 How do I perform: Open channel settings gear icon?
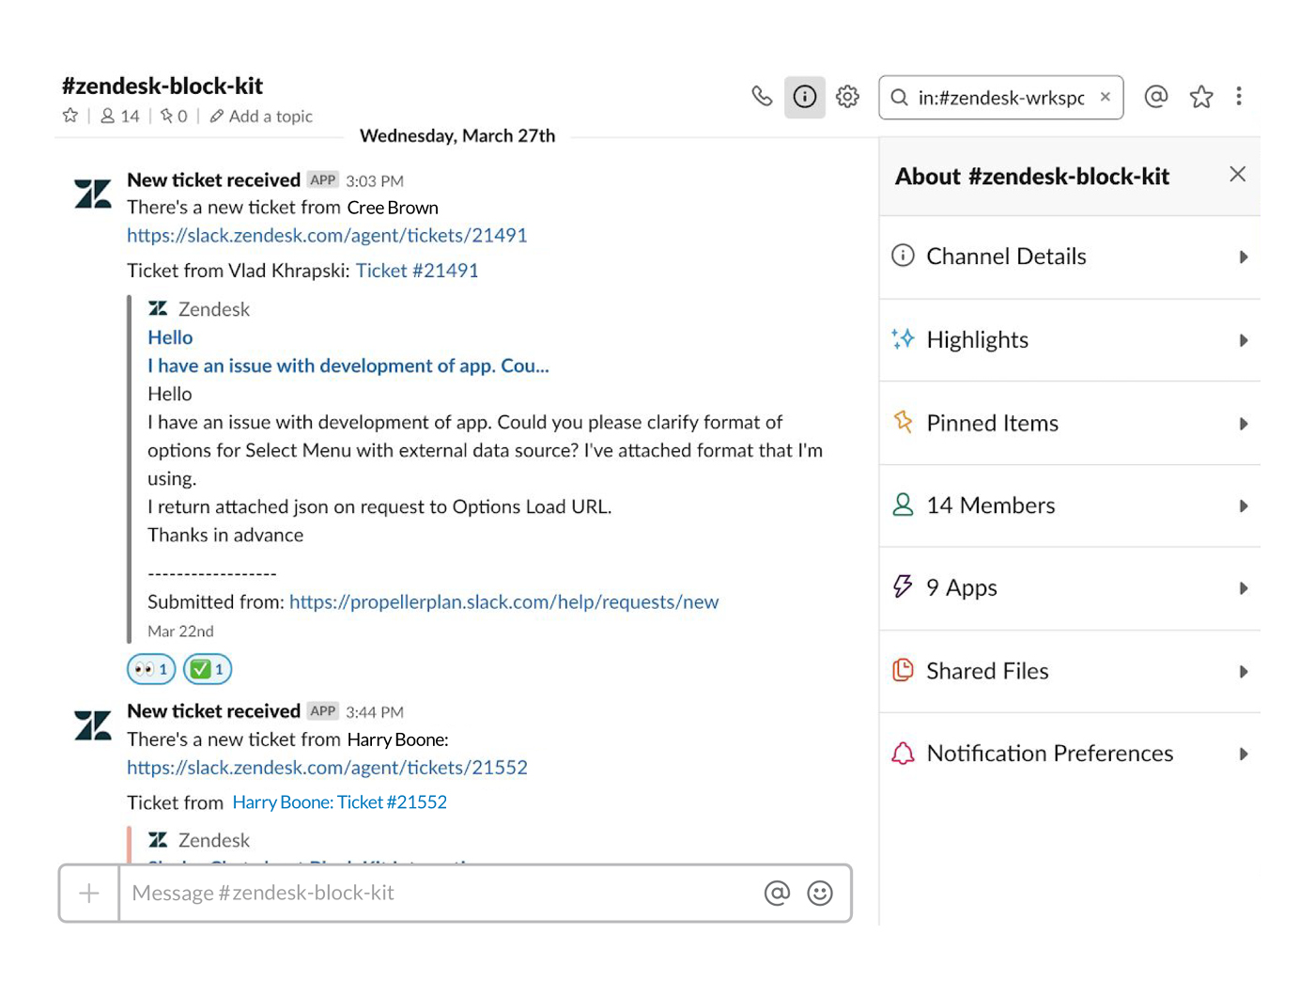(x=847, y=97)
